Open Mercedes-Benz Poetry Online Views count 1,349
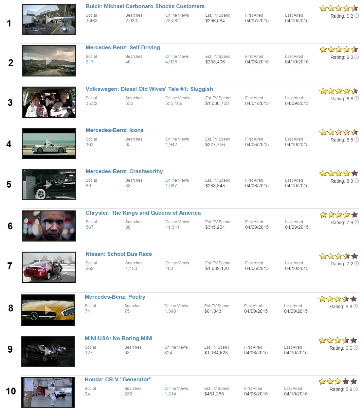The height and width of the screenshot is (416, 364). point(170,311)
